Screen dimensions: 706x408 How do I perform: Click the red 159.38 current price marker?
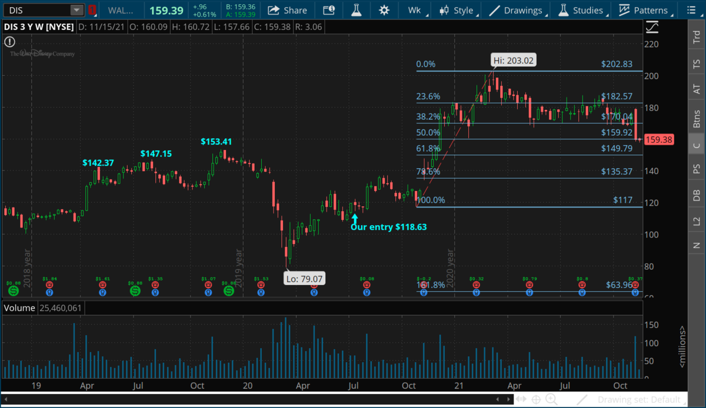(x=658, y=140)
